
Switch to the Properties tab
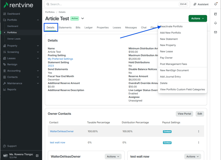103,27
